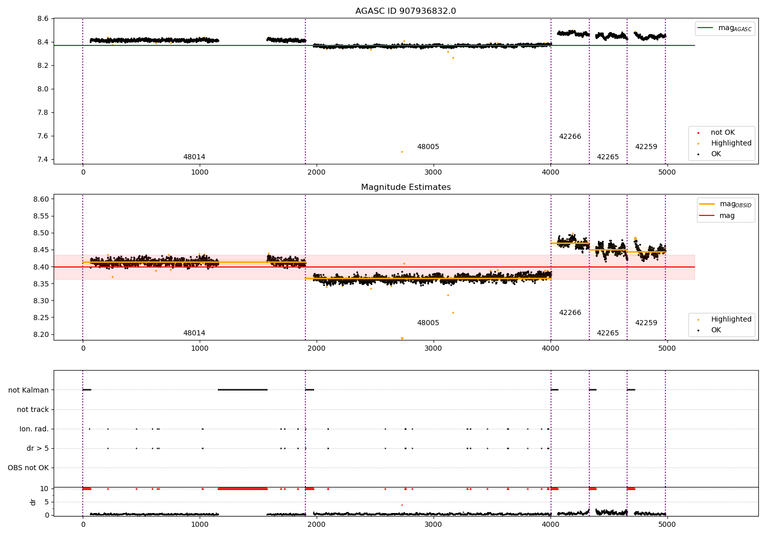Click the title 'AGASC ID 907936832.0'
Screen dimensions: 766x536
click(x=405, y=11)
